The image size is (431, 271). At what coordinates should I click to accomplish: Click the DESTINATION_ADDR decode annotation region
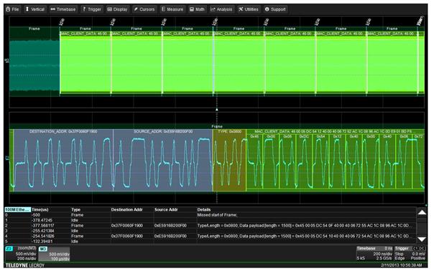coord(63,160)
